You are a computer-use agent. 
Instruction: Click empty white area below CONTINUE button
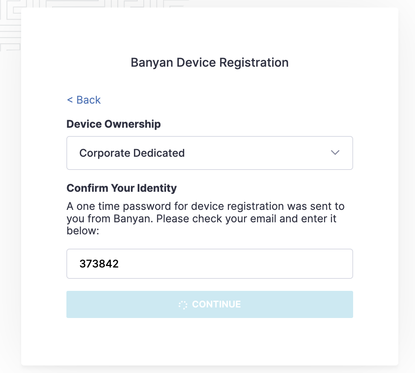(x=209, y=343)
